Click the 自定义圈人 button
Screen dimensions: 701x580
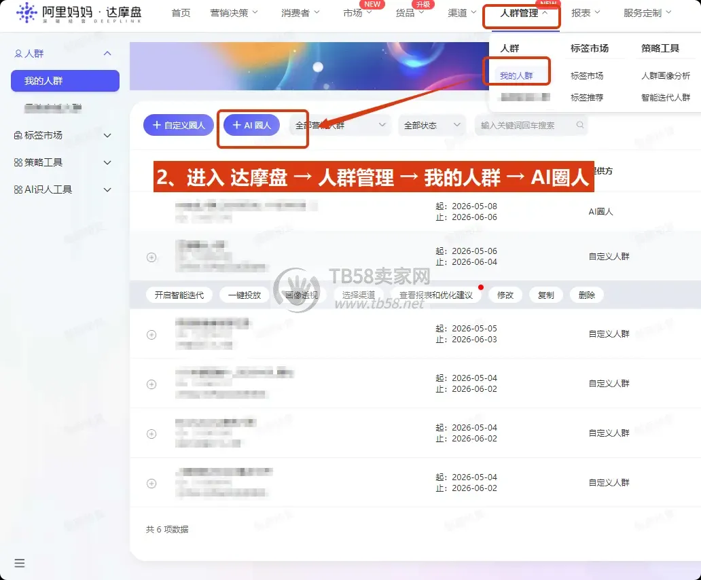tap(179, 125)
